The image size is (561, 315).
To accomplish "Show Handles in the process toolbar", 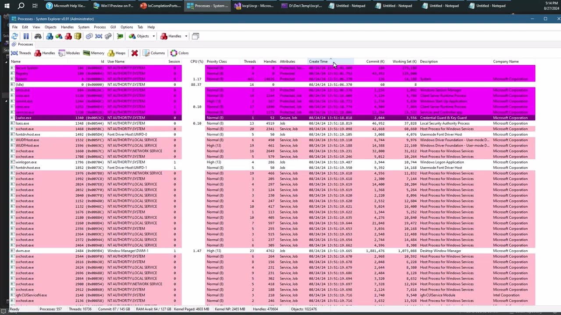I will tap(45, 53).
